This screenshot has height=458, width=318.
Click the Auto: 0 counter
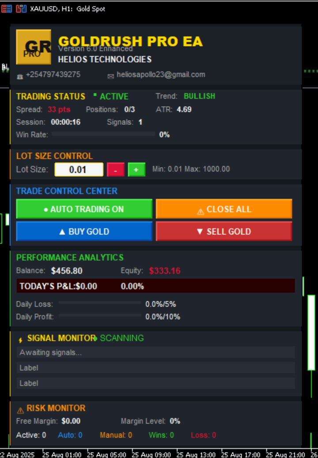pos(70,435)
